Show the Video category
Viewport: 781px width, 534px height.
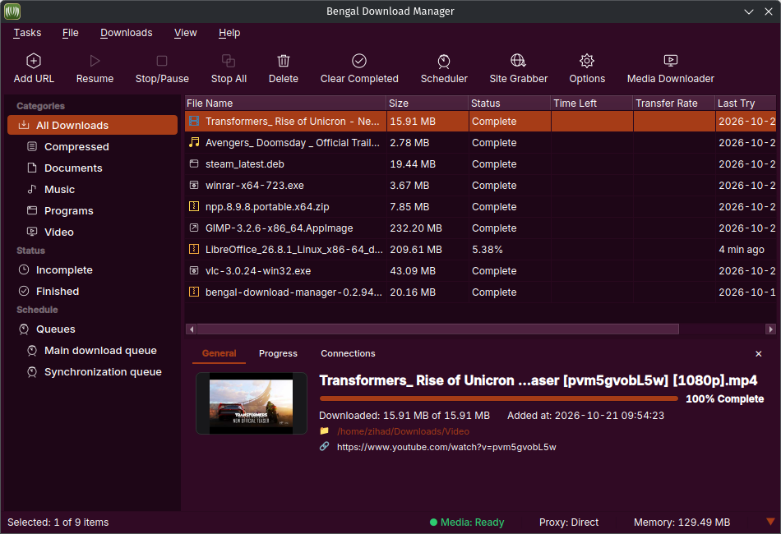92,232
